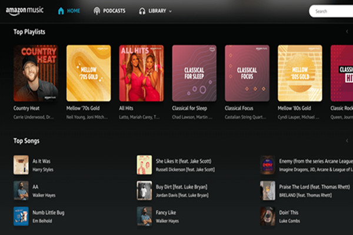Play As It Was album art
The height and width of the screenshot is (235, 353).
coord(21,165)
